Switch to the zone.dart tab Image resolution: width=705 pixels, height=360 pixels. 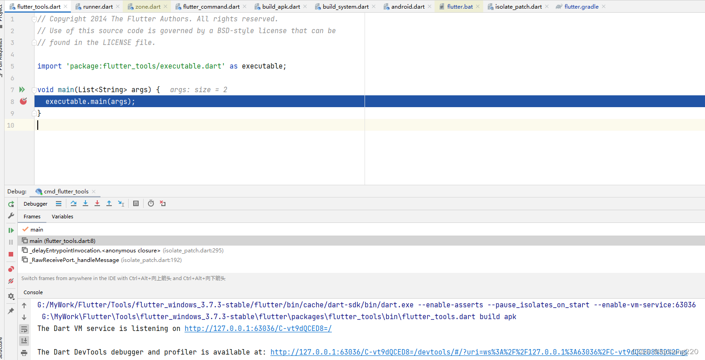[148, 6]
